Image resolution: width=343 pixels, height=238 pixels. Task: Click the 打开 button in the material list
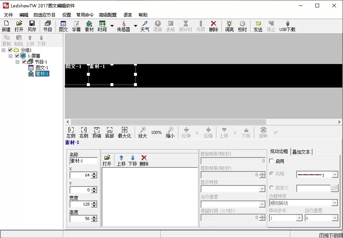point(107,160)
